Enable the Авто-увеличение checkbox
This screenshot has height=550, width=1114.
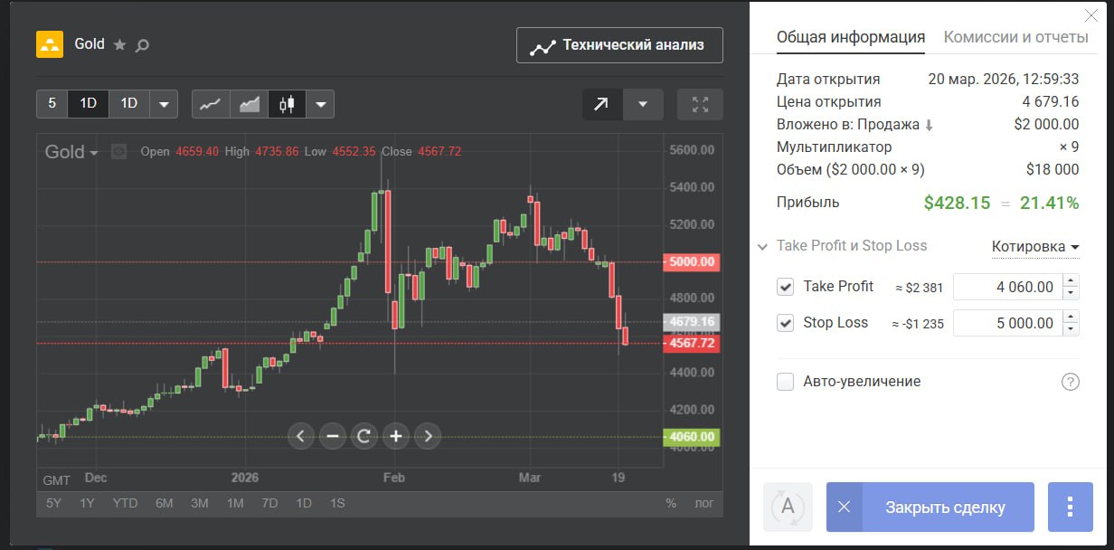785,382
